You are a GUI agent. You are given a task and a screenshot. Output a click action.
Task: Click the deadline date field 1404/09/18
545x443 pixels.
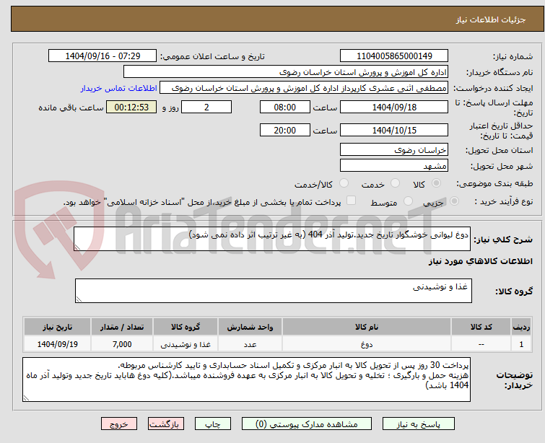[x=394, y=107]
